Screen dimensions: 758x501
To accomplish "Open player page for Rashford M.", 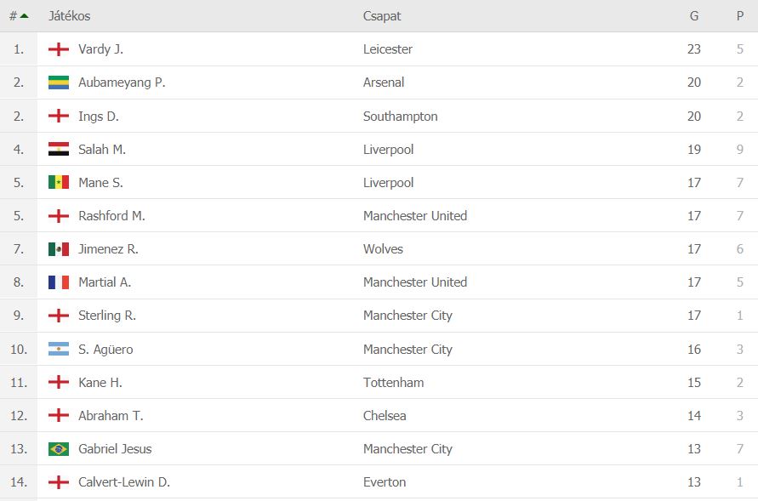I will tap(111, 216).
